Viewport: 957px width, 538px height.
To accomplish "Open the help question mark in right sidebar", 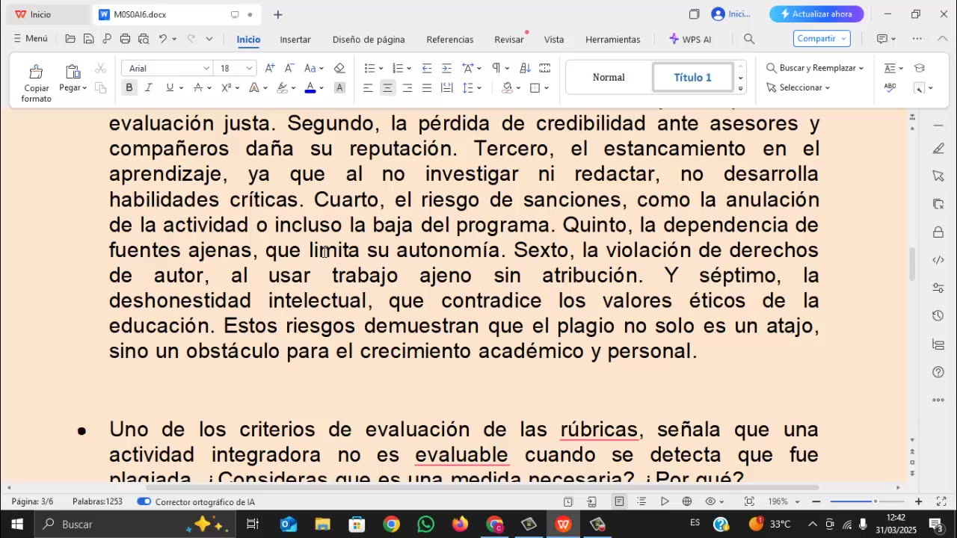I will 938,372.
